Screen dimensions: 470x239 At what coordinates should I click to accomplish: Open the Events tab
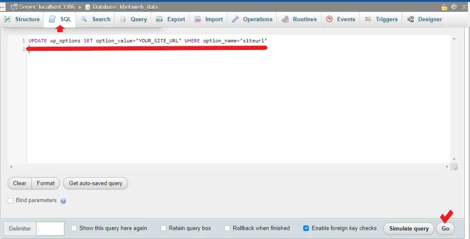[340, 19]
